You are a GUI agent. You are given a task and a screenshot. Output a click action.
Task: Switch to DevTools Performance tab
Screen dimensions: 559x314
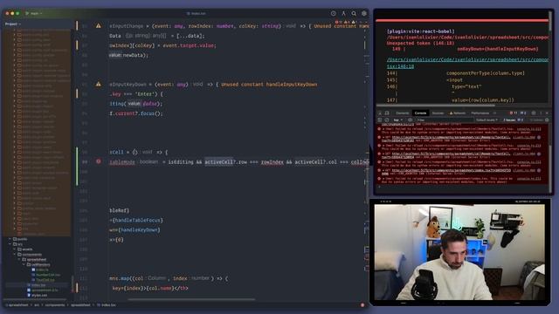coord(480,113)
